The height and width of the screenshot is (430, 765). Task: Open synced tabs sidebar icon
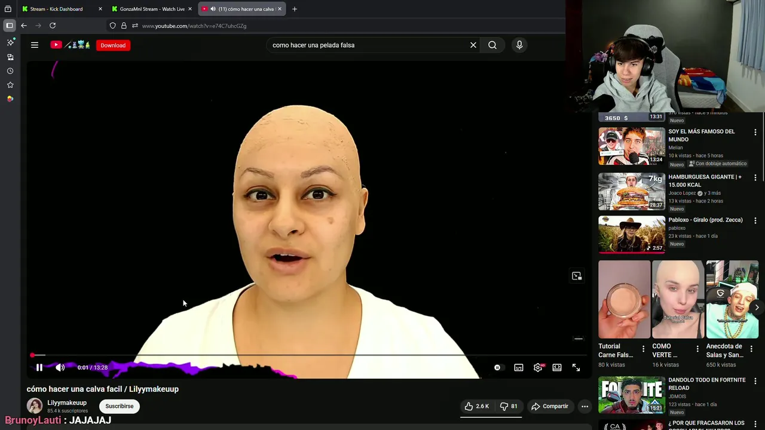tap(10, 57)
